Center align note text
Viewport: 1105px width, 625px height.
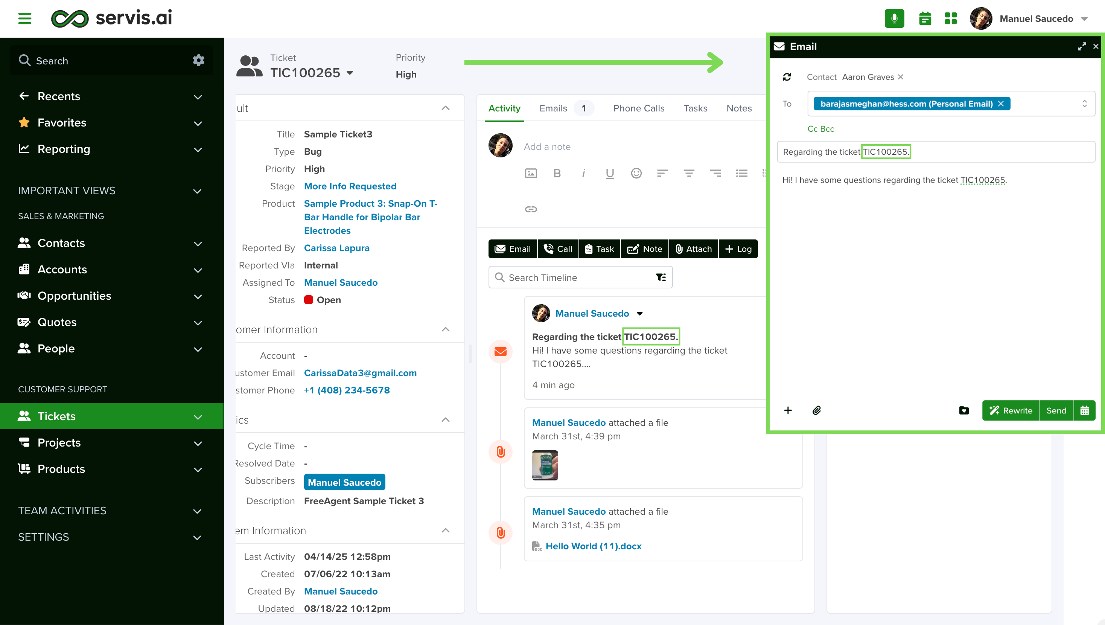pyautogui.click(x=689, y=173)
